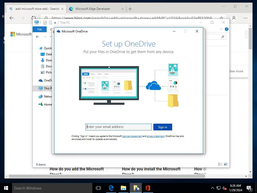Select Pictures folder in navigation pane
Image resolution: width=257 pixels, height=193 pixels.
click(46, 72)
